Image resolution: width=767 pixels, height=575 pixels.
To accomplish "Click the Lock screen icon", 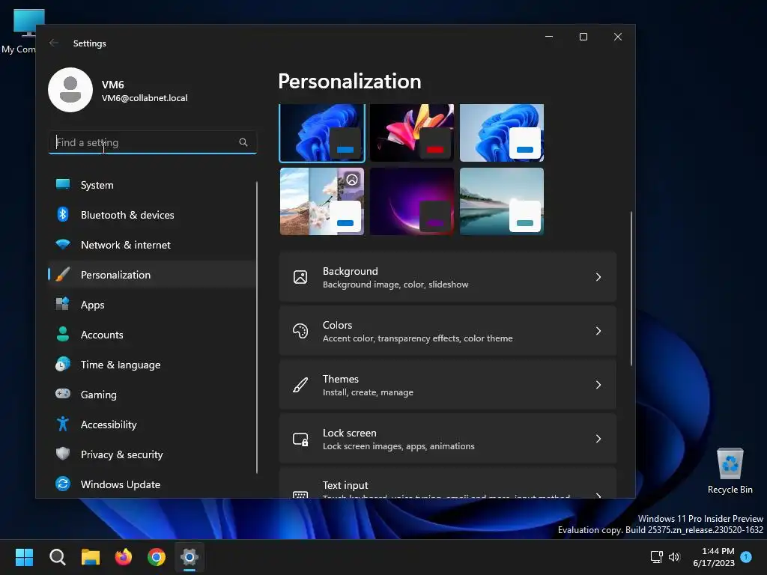I will (x=300, y=439).
